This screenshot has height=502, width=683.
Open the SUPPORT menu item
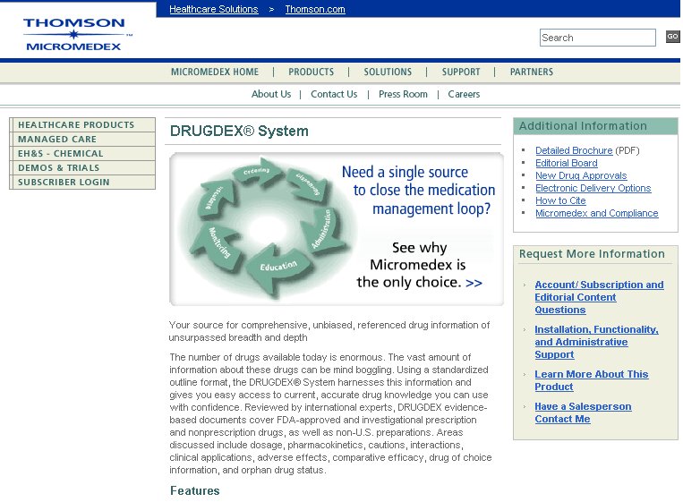[x=461, y=72]
